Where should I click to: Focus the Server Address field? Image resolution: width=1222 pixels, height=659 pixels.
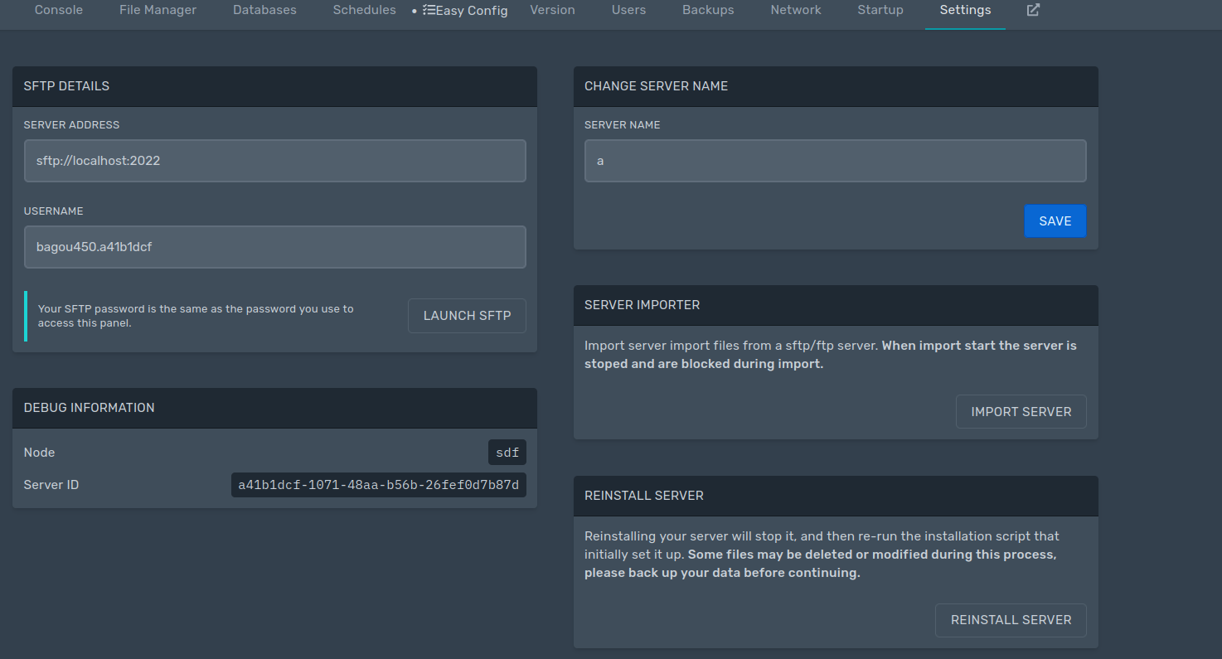pyautogui.click(x=275, y=161)
